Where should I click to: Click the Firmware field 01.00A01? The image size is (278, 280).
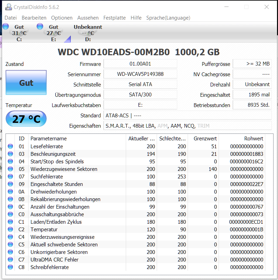tap(140, 64)
